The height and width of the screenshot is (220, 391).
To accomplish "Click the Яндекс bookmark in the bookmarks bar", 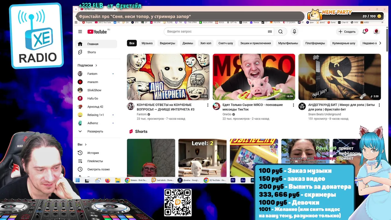I will pos(87,22).
